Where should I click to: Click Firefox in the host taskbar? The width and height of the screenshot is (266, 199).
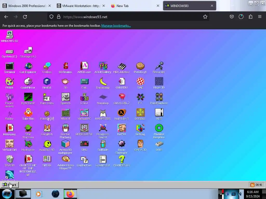[x=70, y=194]
